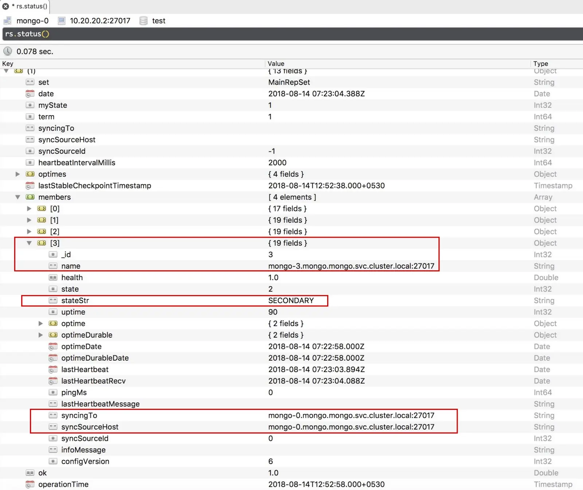583x490 pixels.
Task: Click the 0.078 sec. execution time
Action: pos(35,51)
